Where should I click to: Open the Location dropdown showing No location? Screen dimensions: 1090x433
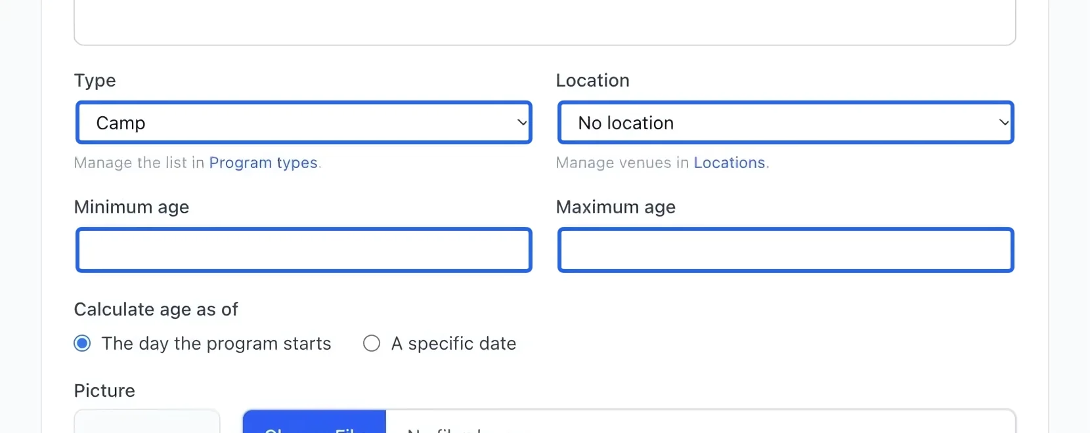[x=785, y=123]
